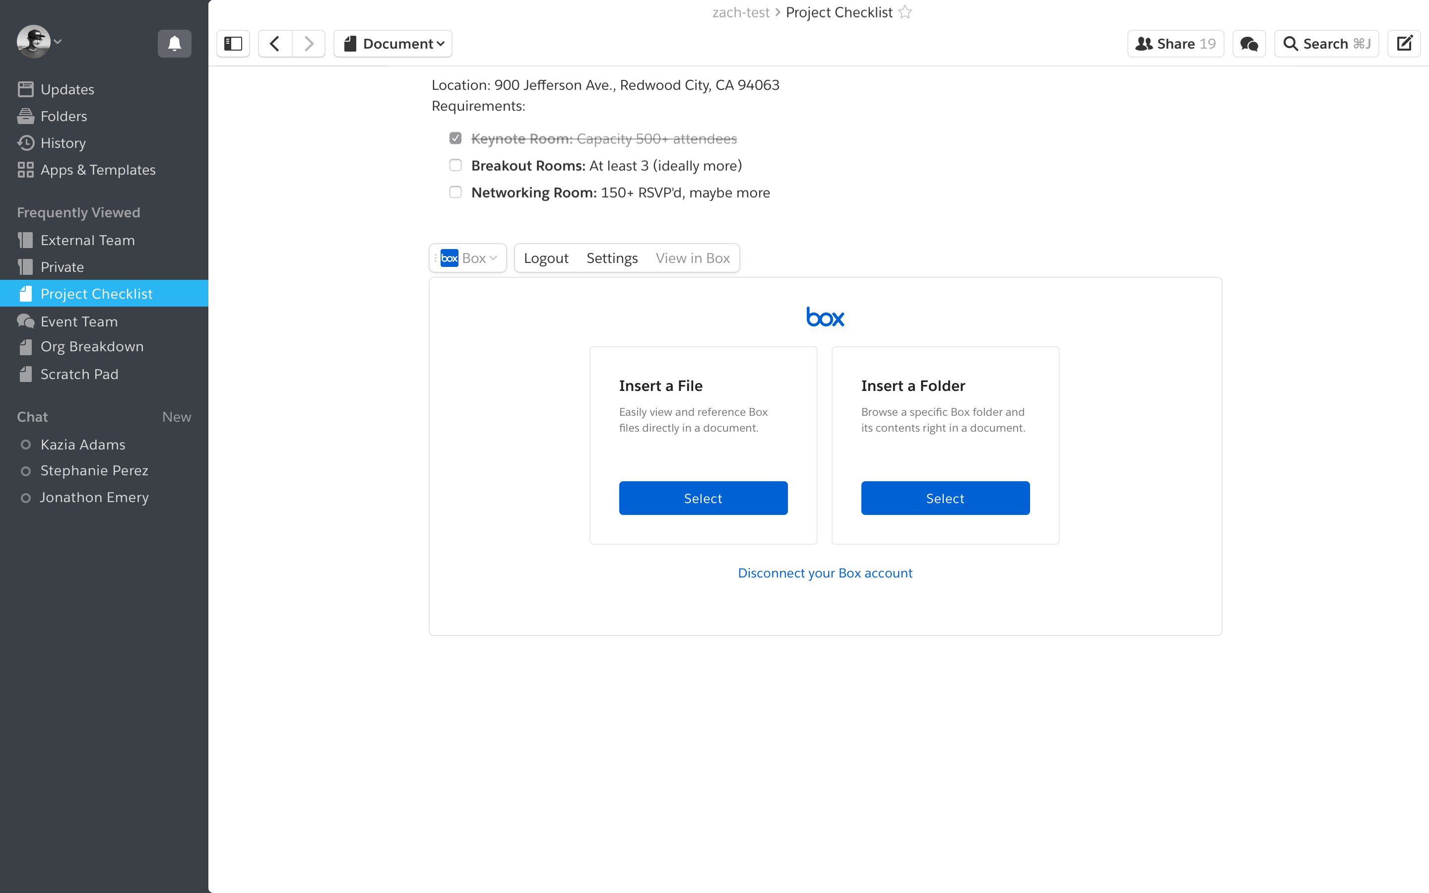The height and width of the screenshot is (893, 1429).
Task: Star the Project Checklist document
Action: point(905,12)
